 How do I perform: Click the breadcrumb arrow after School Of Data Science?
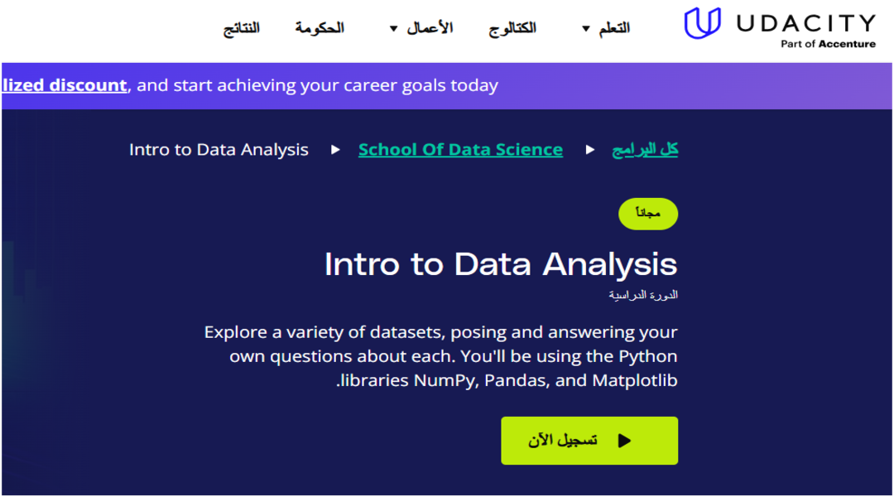point(590,150)
